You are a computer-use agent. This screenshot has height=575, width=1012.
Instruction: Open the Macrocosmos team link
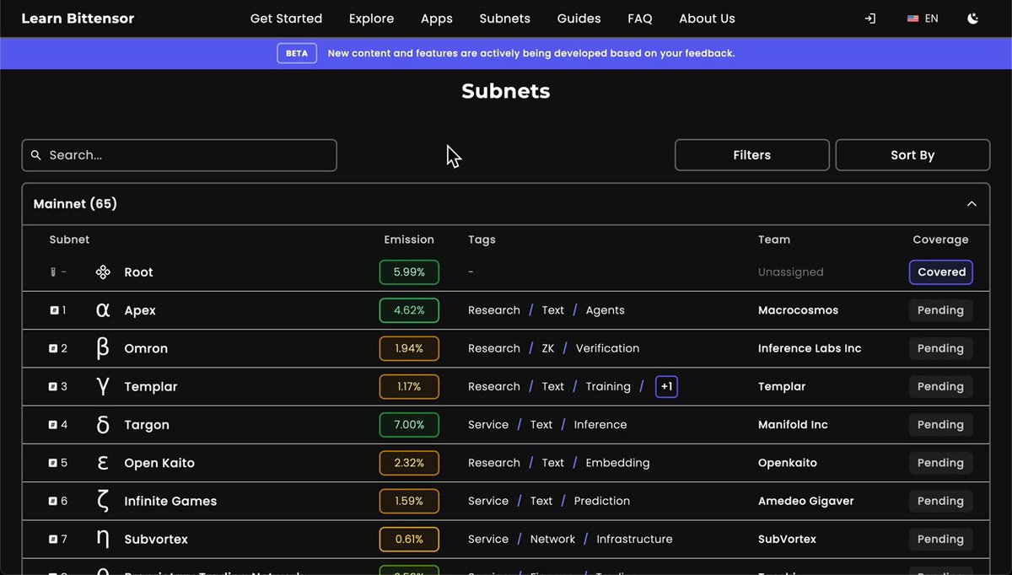799,310
